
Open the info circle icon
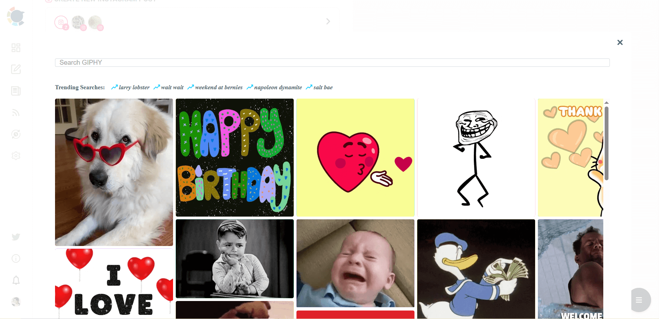point(16,258)
